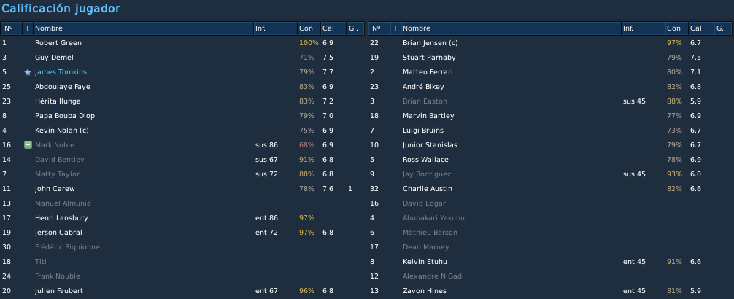Open James Tomkins player link
Image resolution: width=734 pixels, height=299 pixels.
tap(61, 72)
